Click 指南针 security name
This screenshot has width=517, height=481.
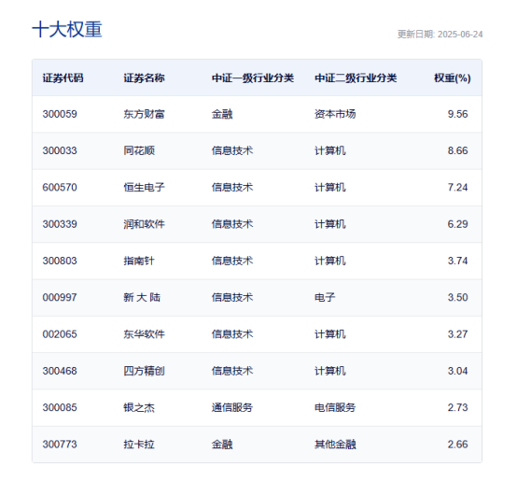pyautogui.click(x=139, y=261)
